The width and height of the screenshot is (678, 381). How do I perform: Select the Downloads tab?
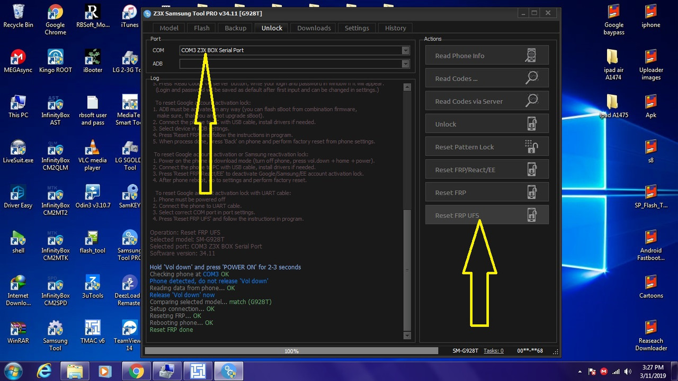(x=314, y=28)
